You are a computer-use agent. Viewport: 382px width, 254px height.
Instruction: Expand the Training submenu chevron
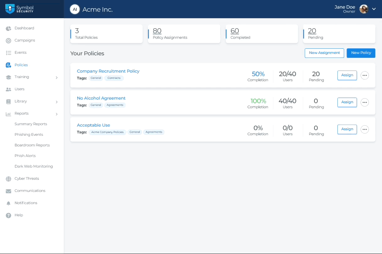[x=57, y=77]
